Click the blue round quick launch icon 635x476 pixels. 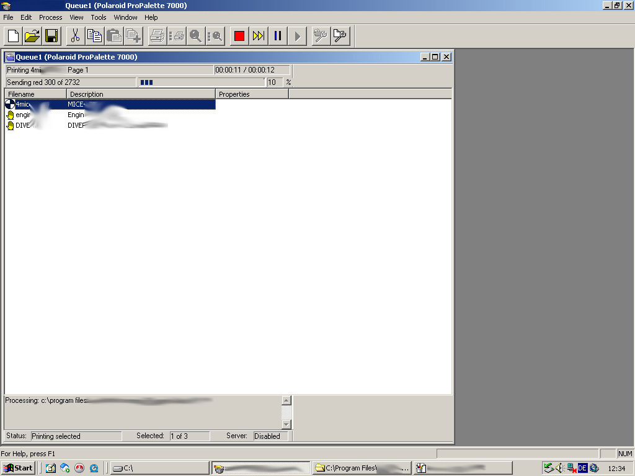pos(94,468)
